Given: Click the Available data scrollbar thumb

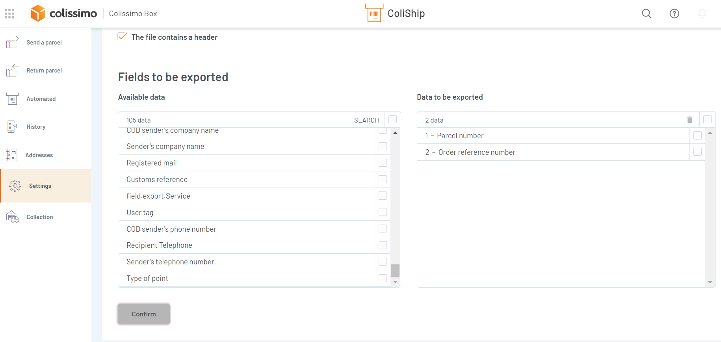Looking at the screenshot, I should pos(395,271).
